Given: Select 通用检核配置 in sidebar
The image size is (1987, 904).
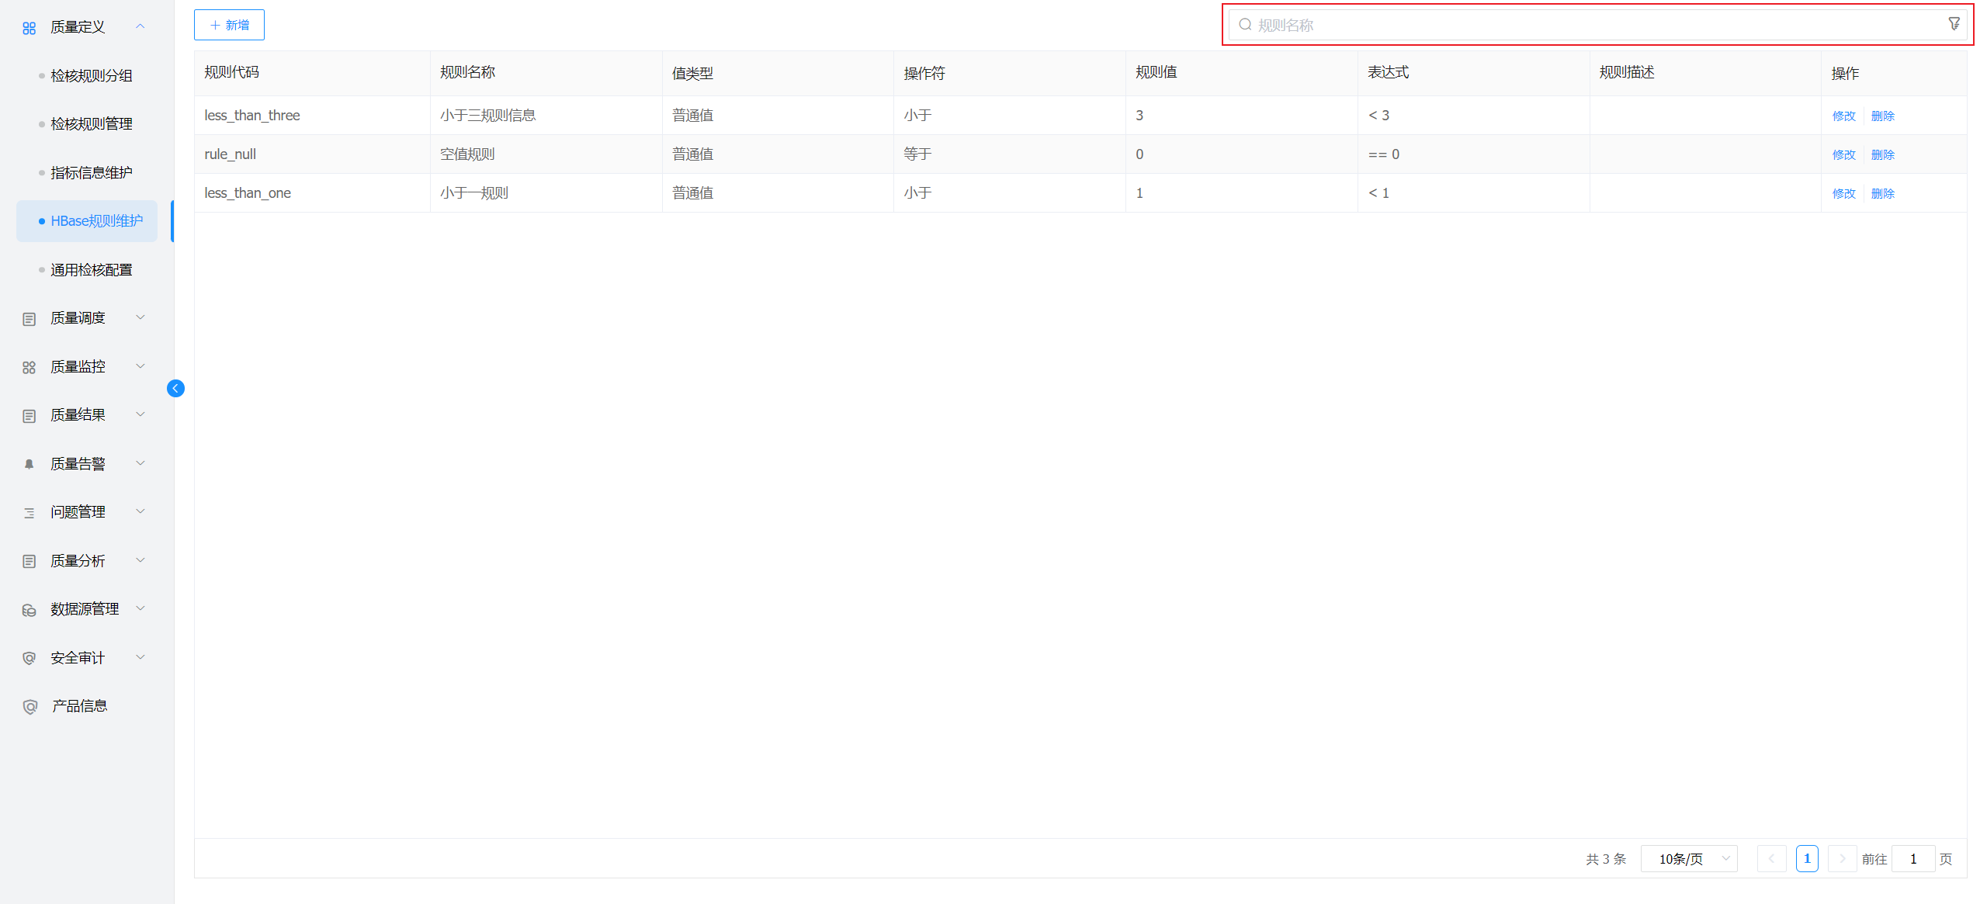Looking at the screenshot, I should click(92, 270).
